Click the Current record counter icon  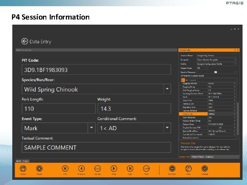[x=97, y=169]
